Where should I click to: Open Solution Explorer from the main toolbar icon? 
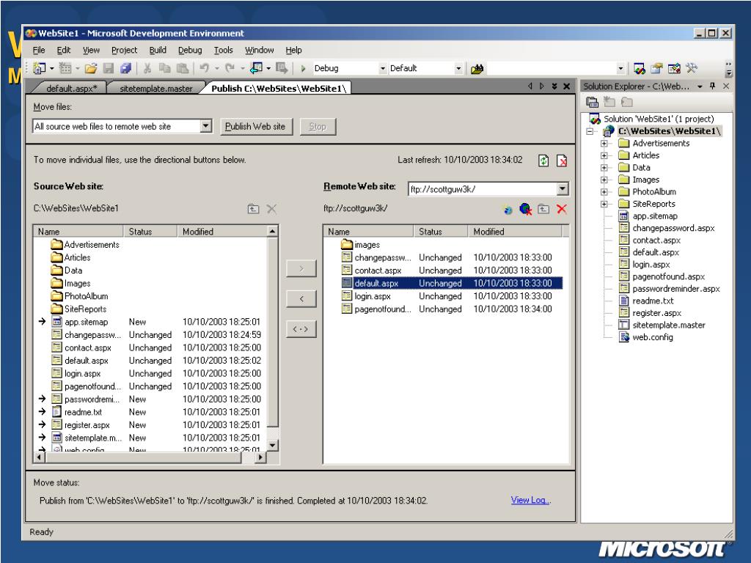639,68
